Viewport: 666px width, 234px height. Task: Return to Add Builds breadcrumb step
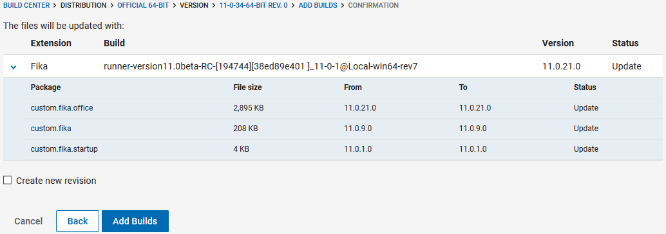tap(318, 6)
